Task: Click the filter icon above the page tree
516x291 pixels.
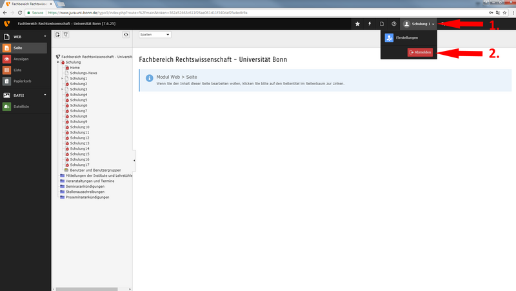Action: 66,35
